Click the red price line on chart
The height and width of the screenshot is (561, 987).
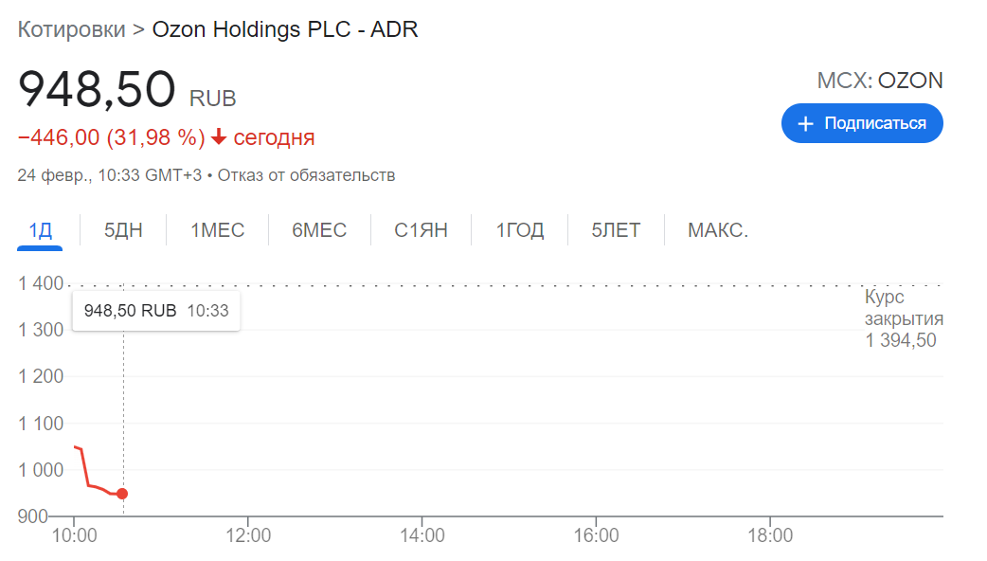point(93,485)
